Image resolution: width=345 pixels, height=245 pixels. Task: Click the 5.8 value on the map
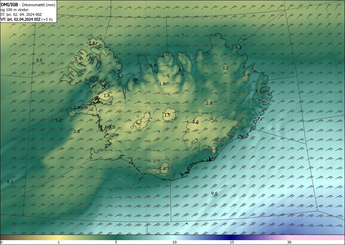[154, 65]
